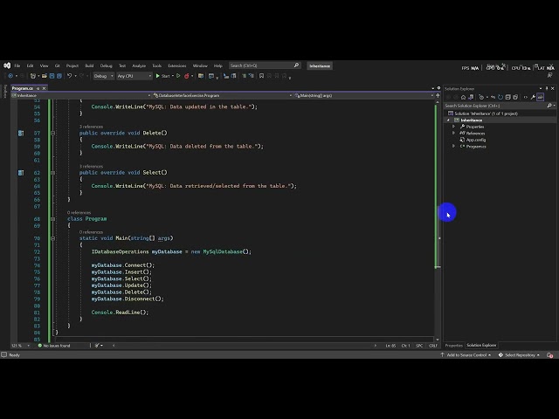Toggle Preview Selected Items in Solution Explorer
Screen dimensions: 559x419
point(541,97)
